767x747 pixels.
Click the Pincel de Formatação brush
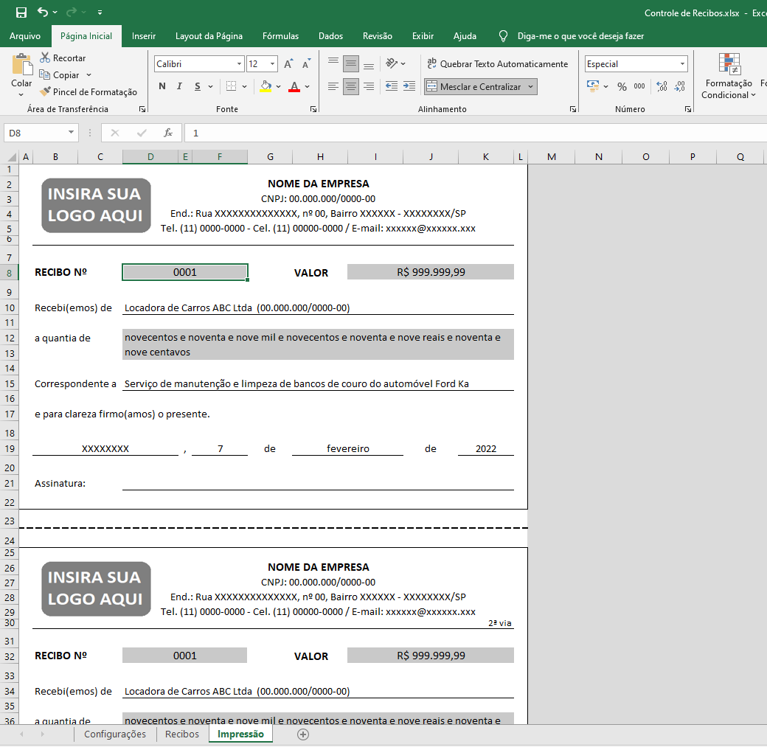pos(46,92)
